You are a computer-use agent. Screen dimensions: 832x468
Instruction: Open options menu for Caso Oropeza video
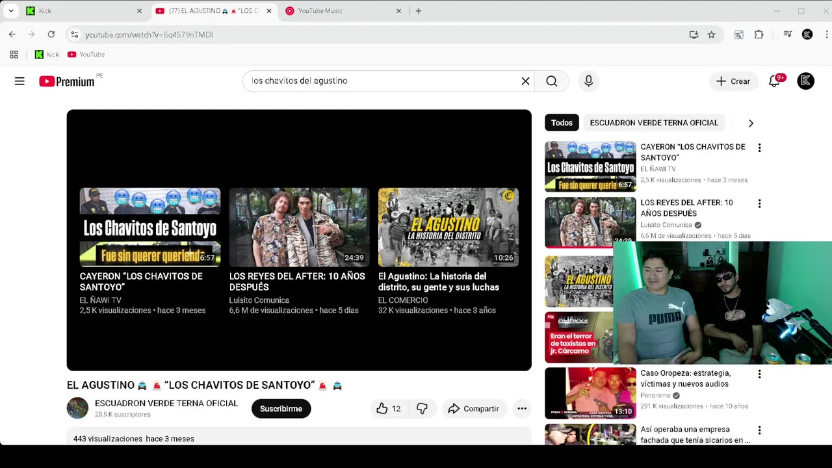[759, 374]
